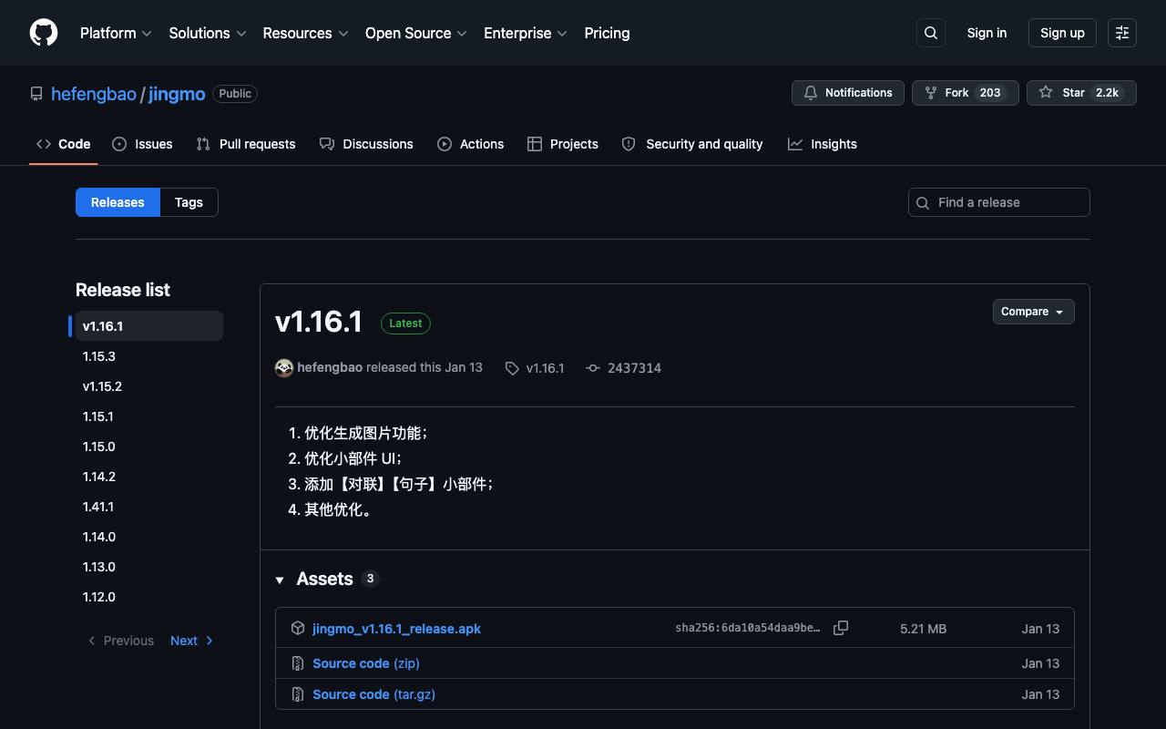The height and width of the screenshot is (729, 1166).
Task: Select release 1.15.2 in the list
Action: pos(149,386)
